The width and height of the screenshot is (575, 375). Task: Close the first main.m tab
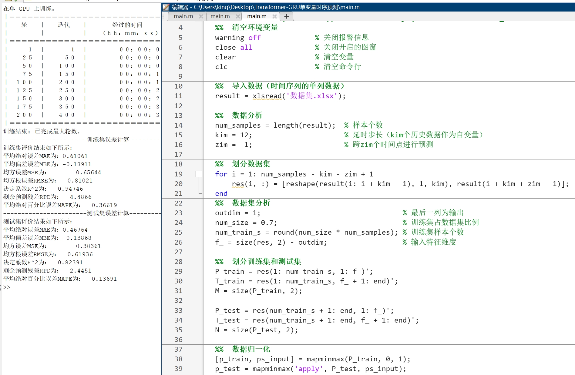201,17
